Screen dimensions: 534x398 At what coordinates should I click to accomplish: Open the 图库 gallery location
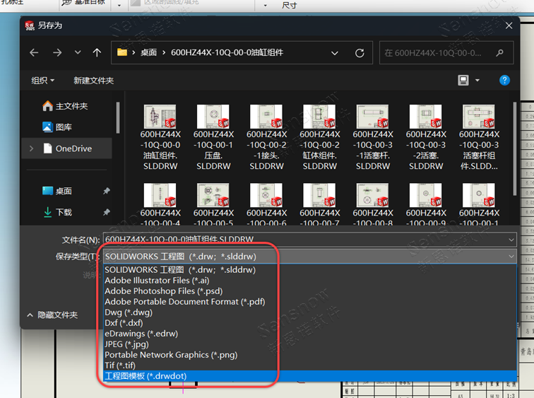pyautogui.click(x=64, y=127)
